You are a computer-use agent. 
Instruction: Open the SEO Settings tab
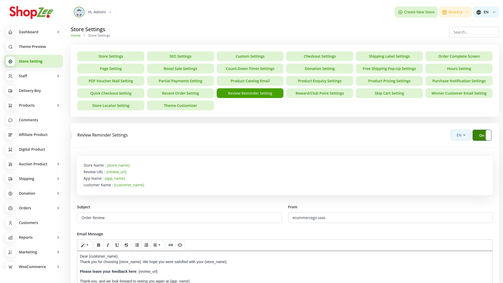click(180, 56)
